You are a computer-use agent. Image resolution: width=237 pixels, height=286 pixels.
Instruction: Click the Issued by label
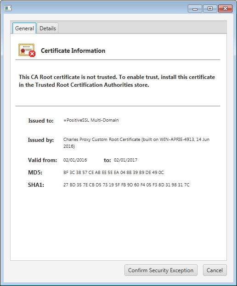[41, 140]
